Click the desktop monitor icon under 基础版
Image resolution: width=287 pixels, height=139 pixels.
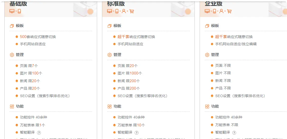[12, 11]
